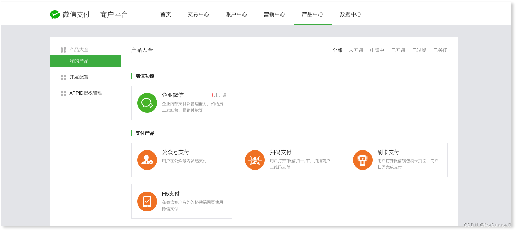The width and height of the screenshot is (517, 231).
Task: Click the 扫码支付 description about 微信扫一扫
Action: coord(300,164)
